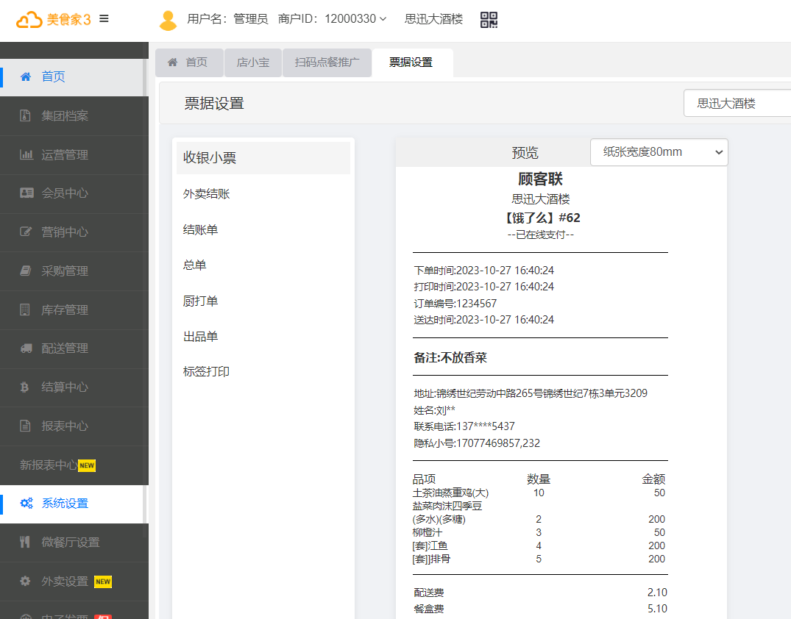791x619 pixels.
Task: Click the 美食家3 cloud logo
Action: pos(54,20)
